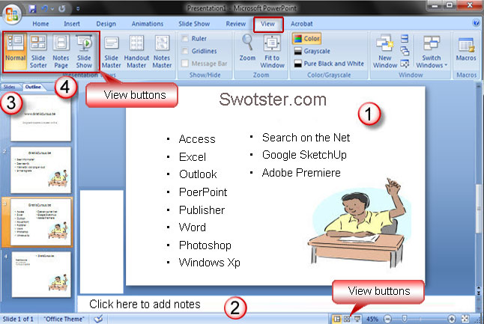Click Move Split icon in Window group
Image resolution: width=484 pixels, height=324 pixels.
[405, 64]
